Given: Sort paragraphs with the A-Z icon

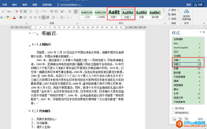Looking at the screenshot, I should pyautogui.click(x=70, y=11).
